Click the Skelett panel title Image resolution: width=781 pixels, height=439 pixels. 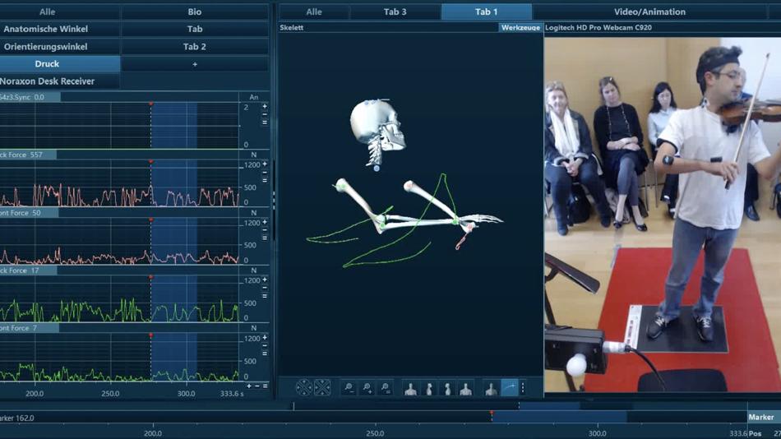[291, 28]
